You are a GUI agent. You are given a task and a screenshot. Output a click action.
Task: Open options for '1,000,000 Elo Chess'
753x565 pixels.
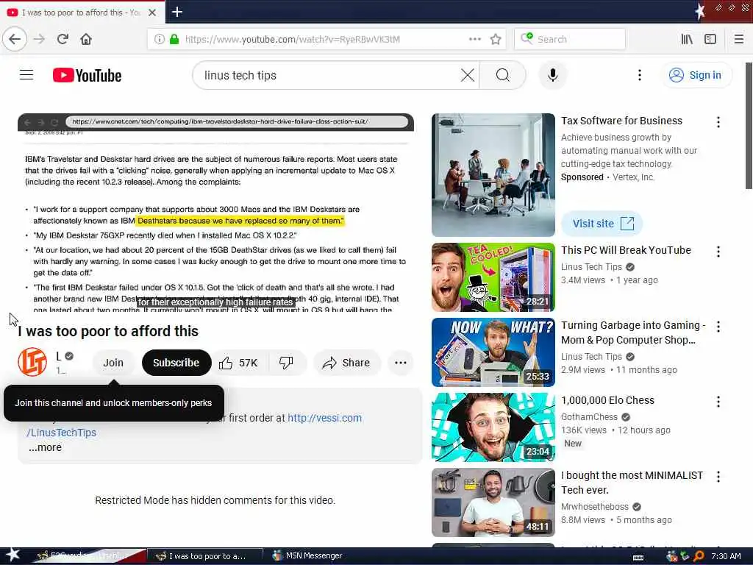click(718, 402)
